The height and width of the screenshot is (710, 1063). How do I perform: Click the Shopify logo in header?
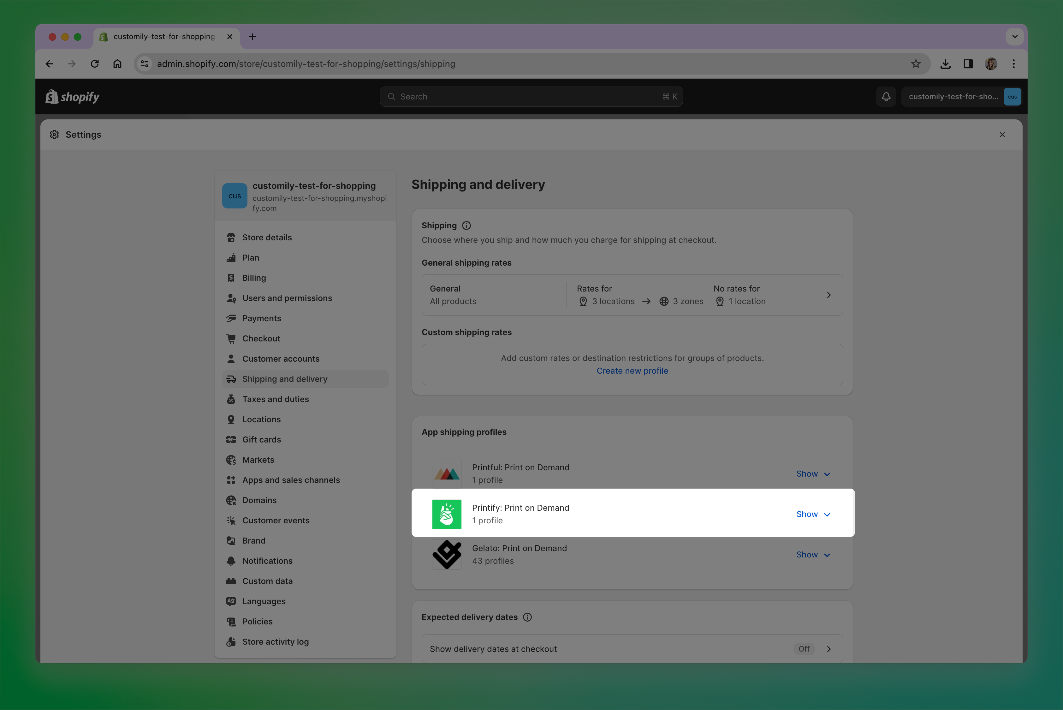click(72, 96)
